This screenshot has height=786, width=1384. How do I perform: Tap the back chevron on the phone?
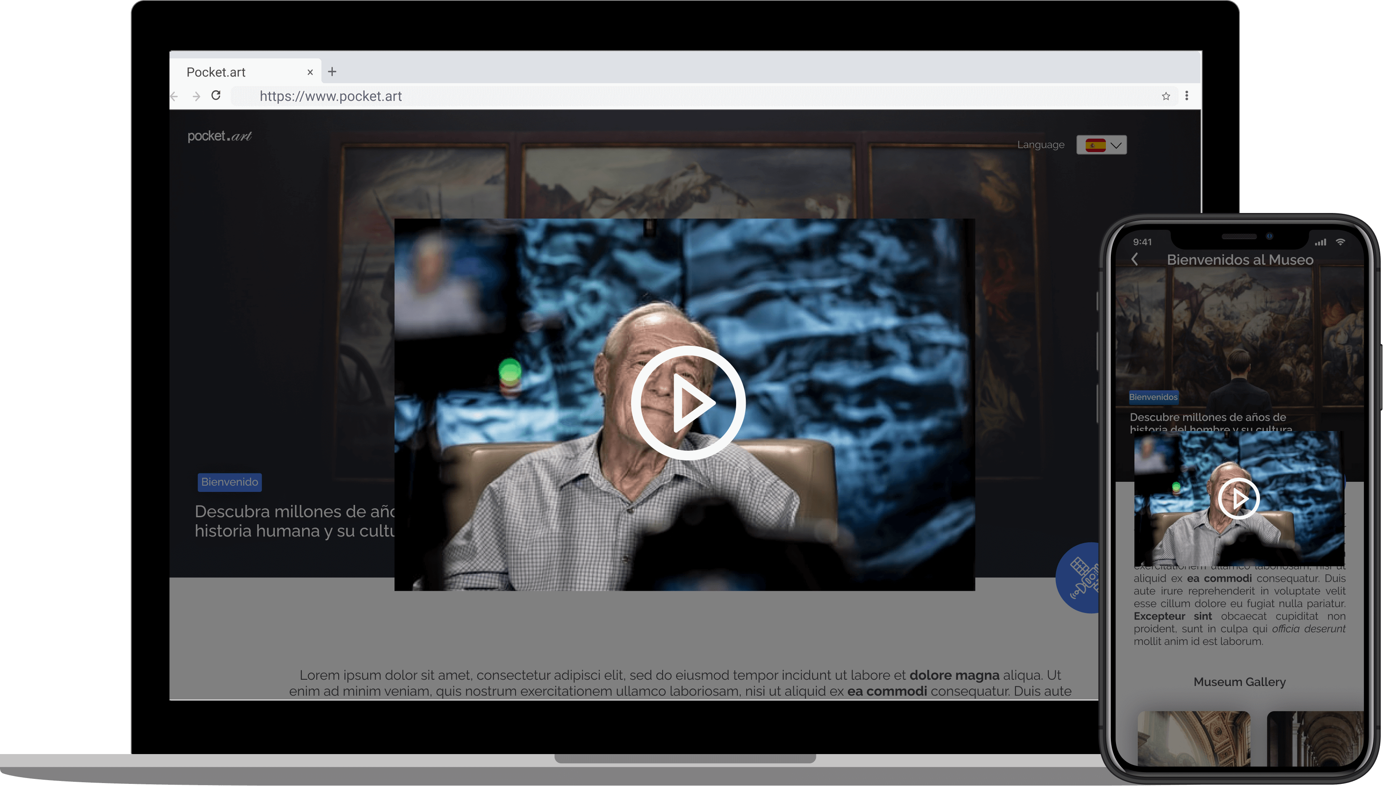point(1134,260)
